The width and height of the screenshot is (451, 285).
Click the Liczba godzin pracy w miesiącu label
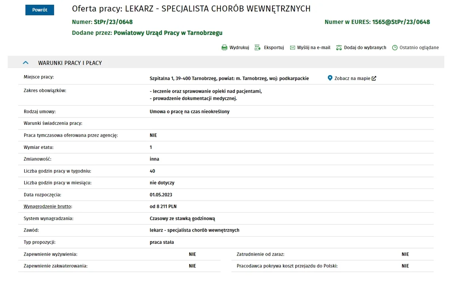tap(57, 182)
